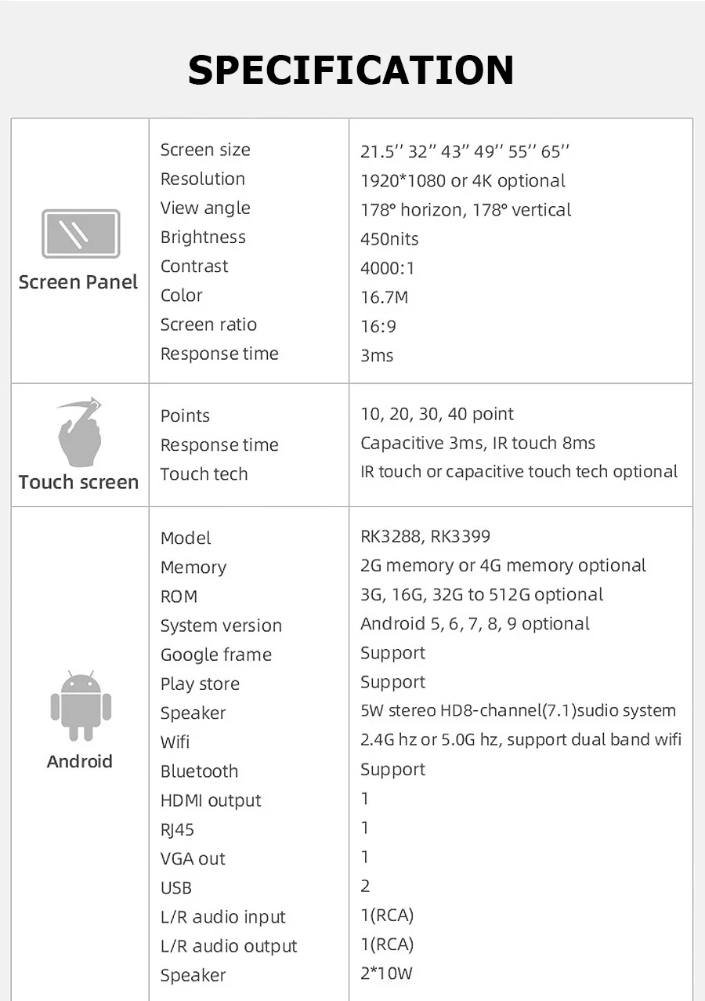The image size is (705, 1001).
Task: Click the Google frame label
Action: [x=216, y=655]
